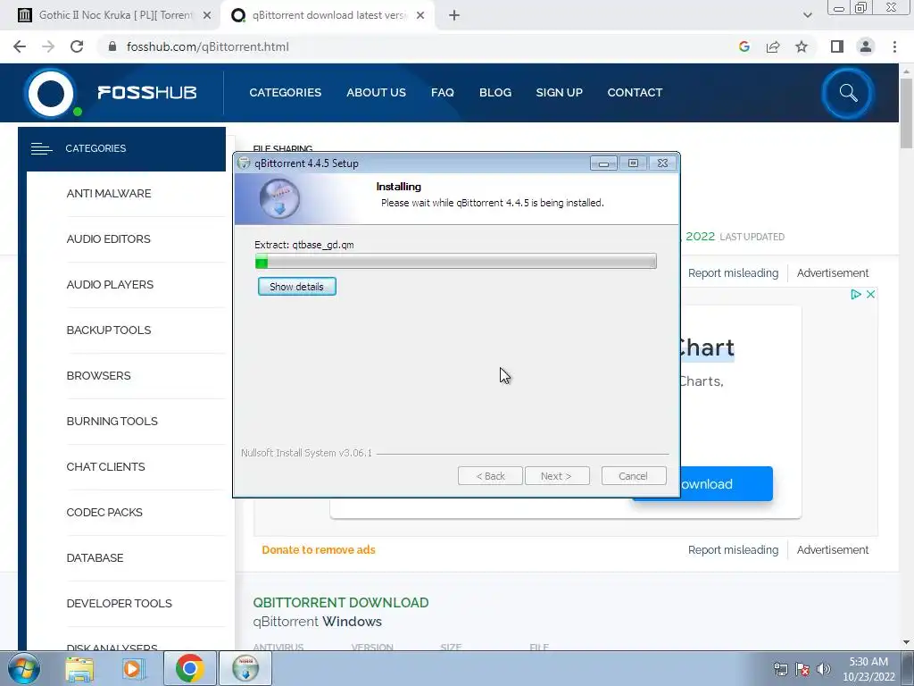This screenshot has height=686, width=914.
Task: Click the AdChoices triangle icon
Action: coord(856,295)
